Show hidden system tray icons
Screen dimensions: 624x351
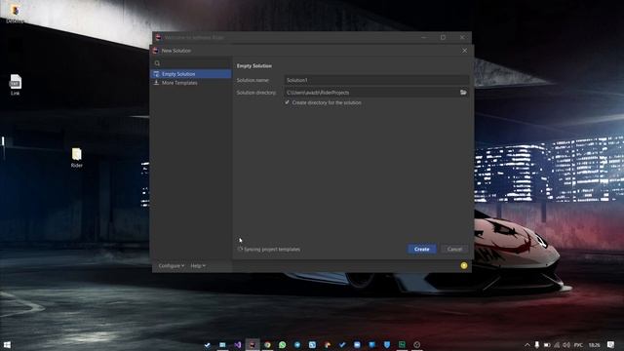(x=526, y=344)
